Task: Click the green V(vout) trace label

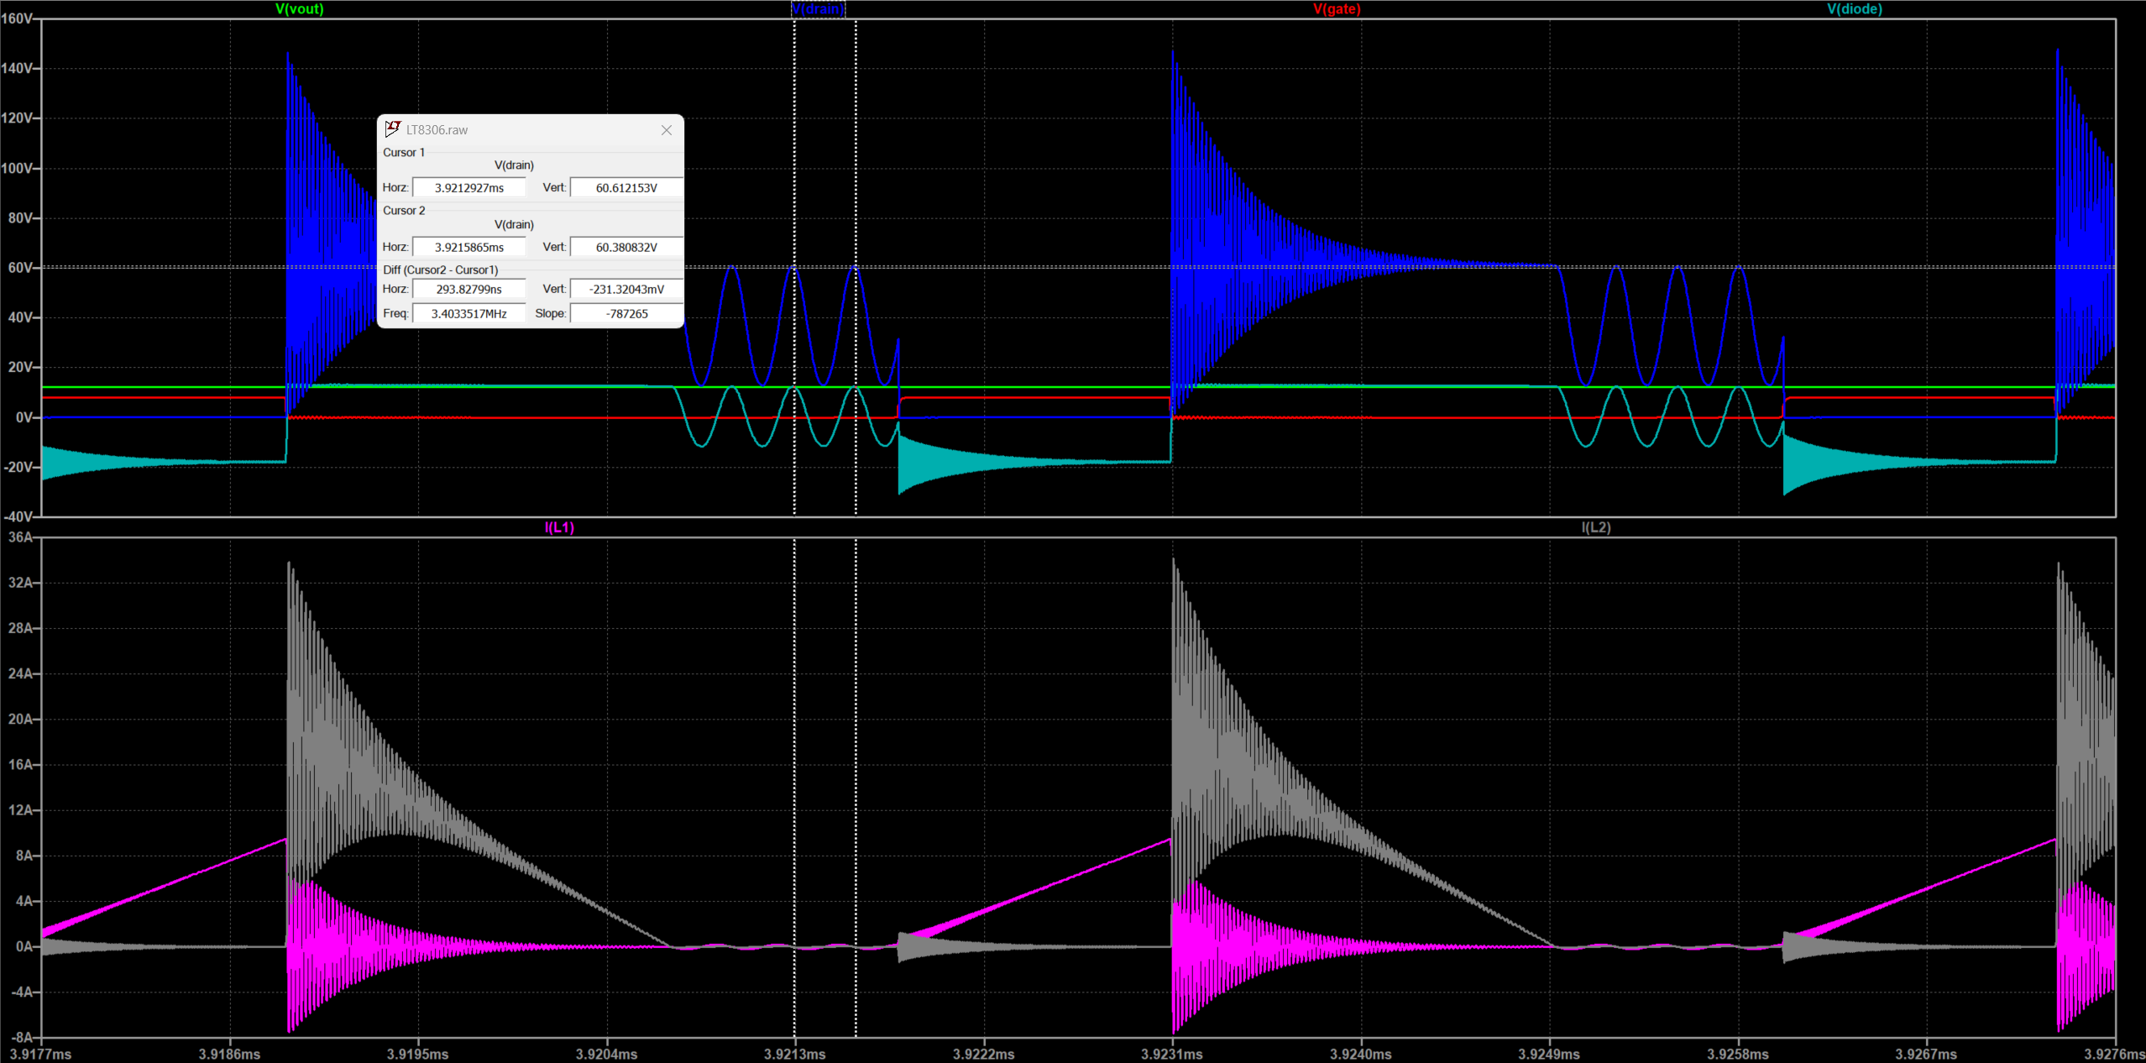Action: [300, 9]
